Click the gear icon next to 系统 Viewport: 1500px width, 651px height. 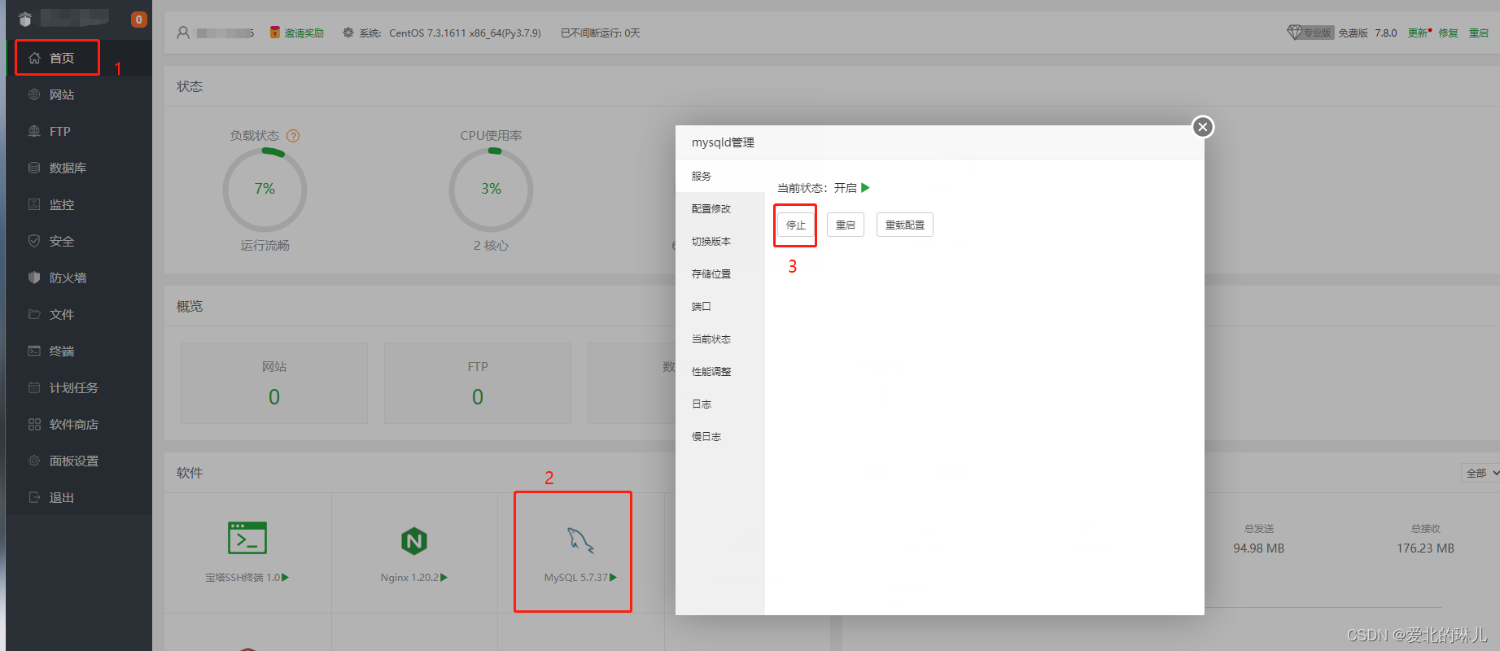pyautogui.click(x=348, y=33)
